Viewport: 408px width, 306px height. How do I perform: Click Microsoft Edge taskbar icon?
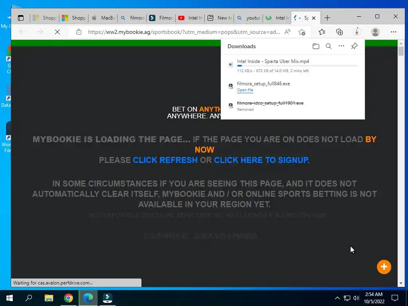[88, 298]
